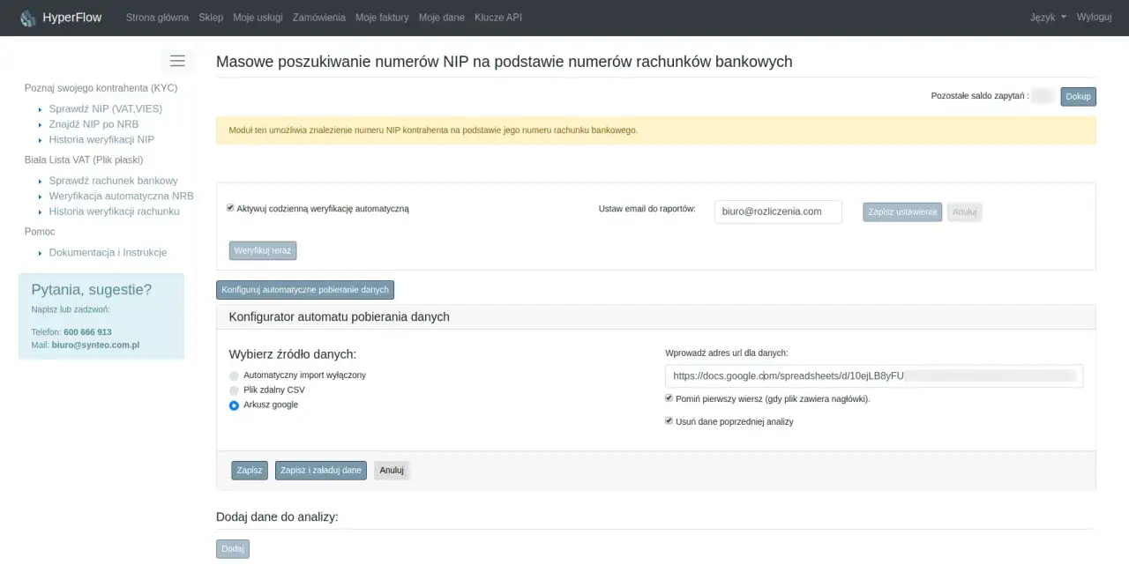The image size is (1129, 572).
Task: Open Sprawdź rachunek bankowy link
Action: pyautogui.click(x=114, y=181)
